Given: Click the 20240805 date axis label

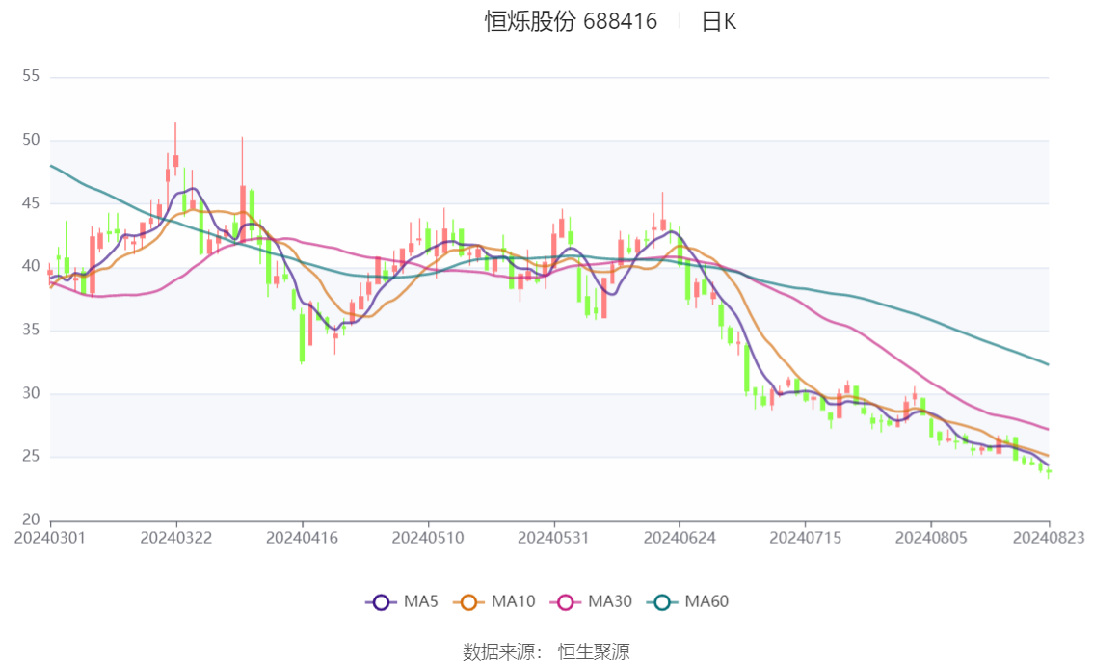Looking at the screenshot, I should click(x=931, y=538).
